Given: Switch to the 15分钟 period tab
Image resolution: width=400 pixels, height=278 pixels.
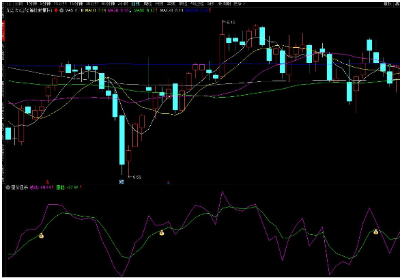Looking at the screenshot, I should coord(76,4).
